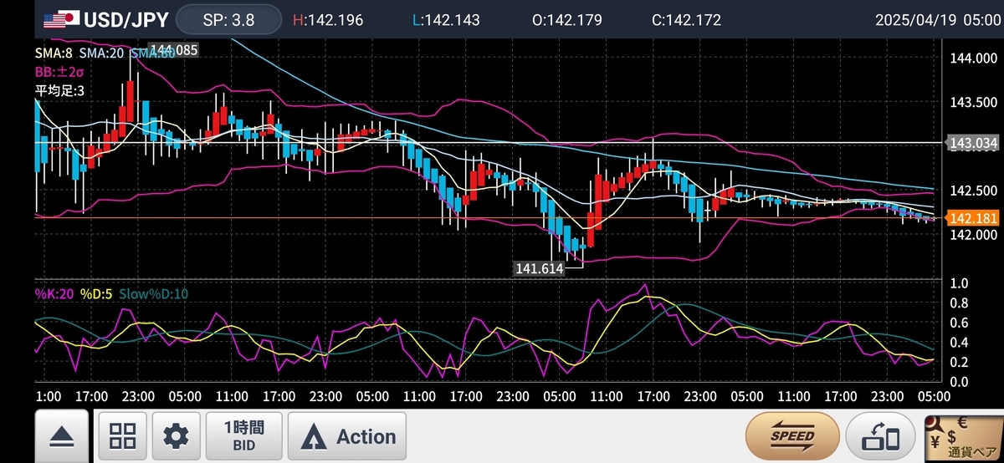Tap the 144.000 price axis label
This screenshot has height=463, width=1004.
[973, 59]
